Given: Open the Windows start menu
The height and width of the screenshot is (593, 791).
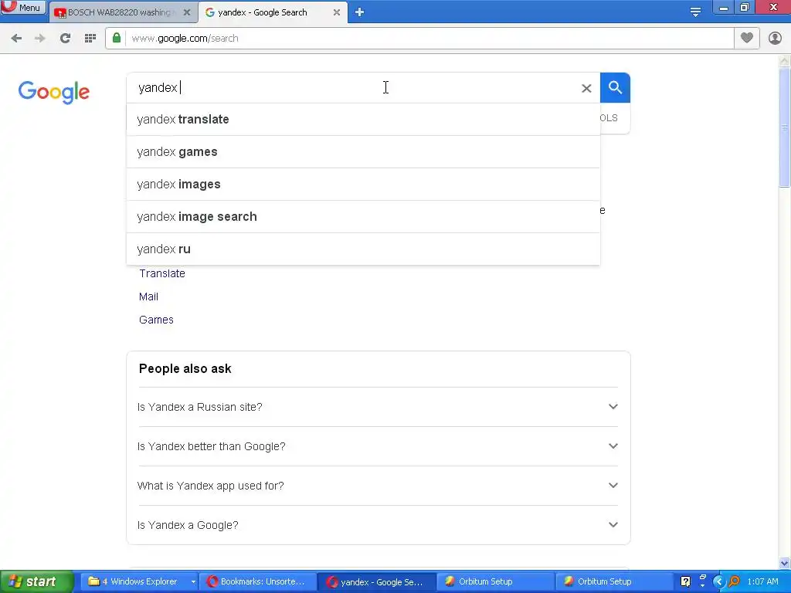Looking at the screenshot, I should (36, 582).
